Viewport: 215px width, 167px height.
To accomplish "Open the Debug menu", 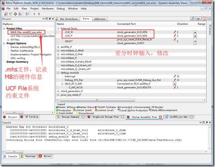I will point(61,9).
